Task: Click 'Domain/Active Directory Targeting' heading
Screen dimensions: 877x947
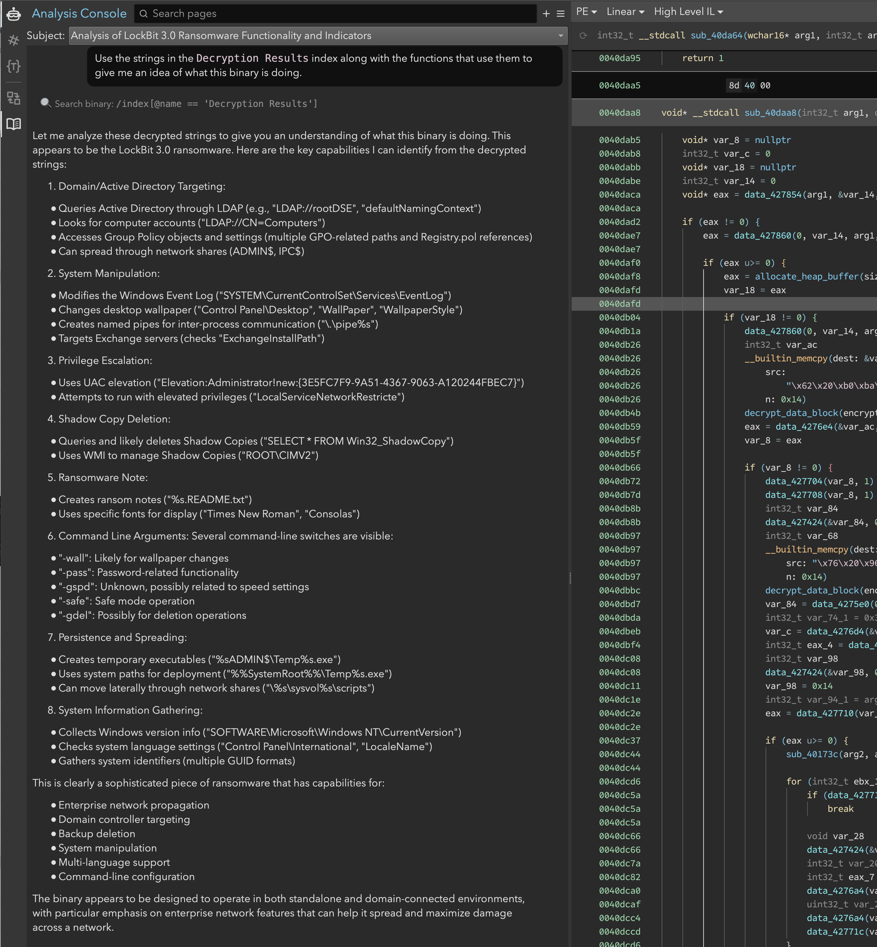Action: tap(141, 187)
